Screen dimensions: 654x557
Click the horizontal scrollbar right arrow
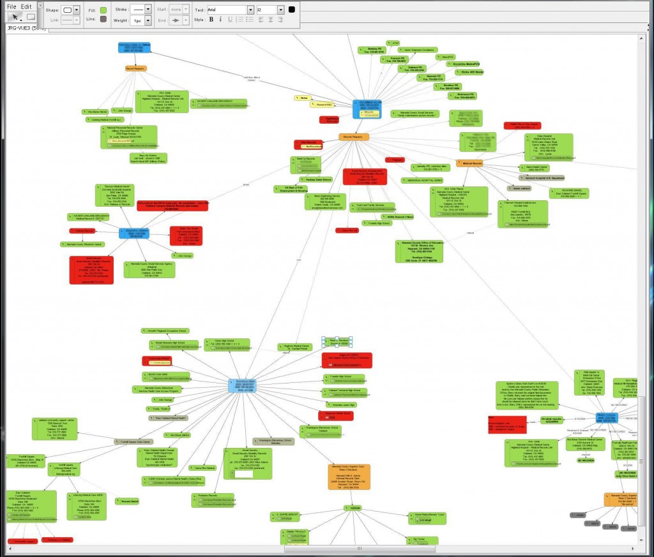click(x=632, y=549)
